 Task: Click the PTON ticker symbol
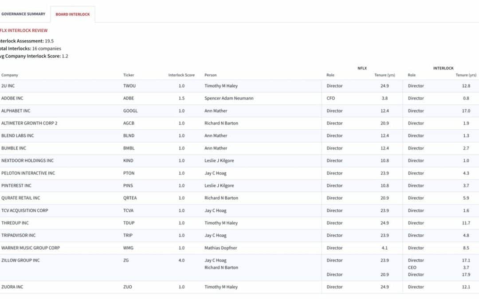click(x=129, y=173)
